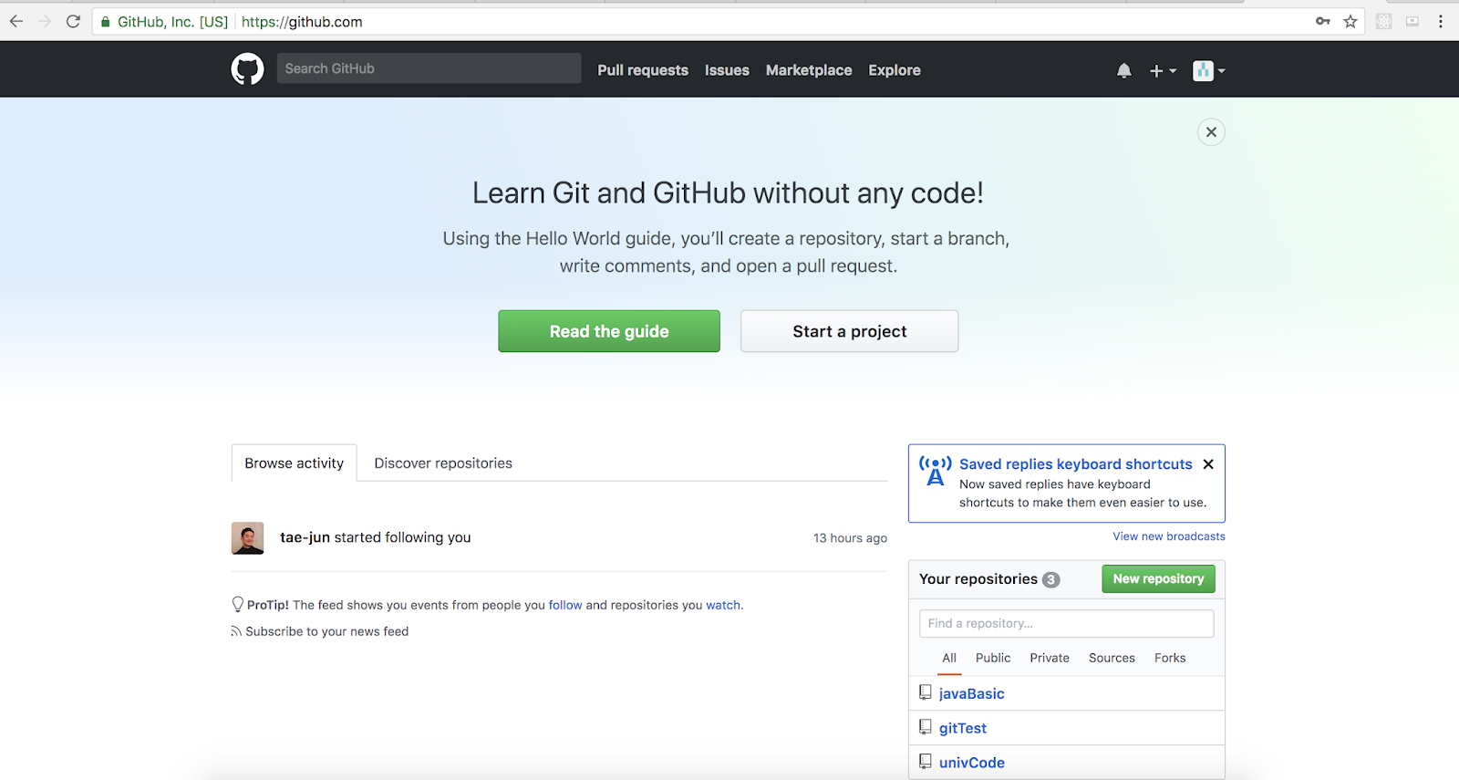Screen dimensions: 1459x780
Task: Follow the 'watch' link in ProTip
Action: coord(723,605)
